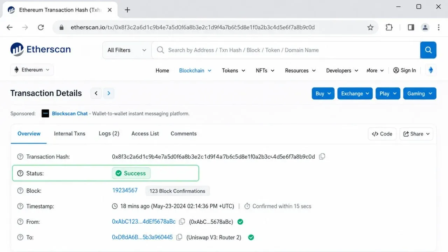The width and height of the screenshot is (448, 252).
Task: Copy the transaction hash
Action: (x=322, y=156)
